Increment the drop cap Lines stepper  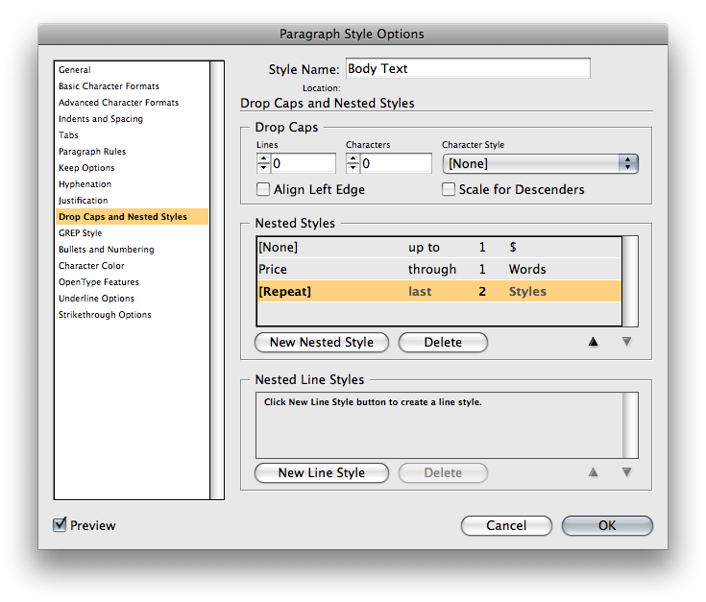coord(263,158)
